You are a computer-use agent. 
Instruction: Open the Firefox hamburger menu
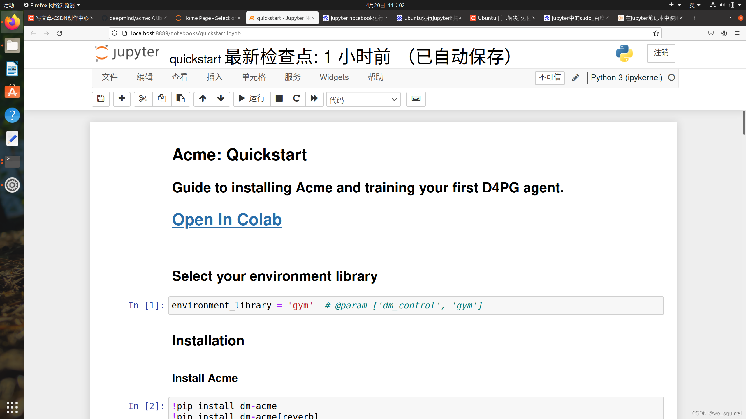click(737, 33)
